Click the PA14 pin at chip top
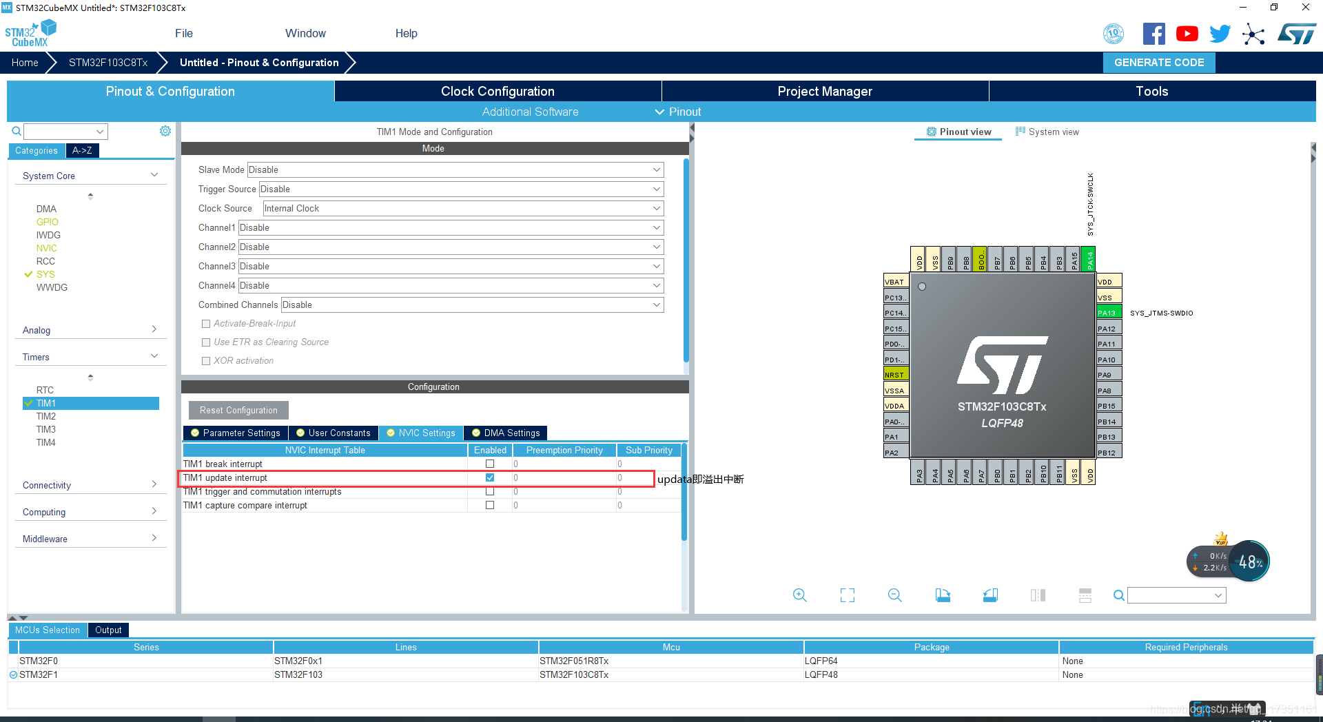Screen dimensions: 1323x722 (1089, 260)
